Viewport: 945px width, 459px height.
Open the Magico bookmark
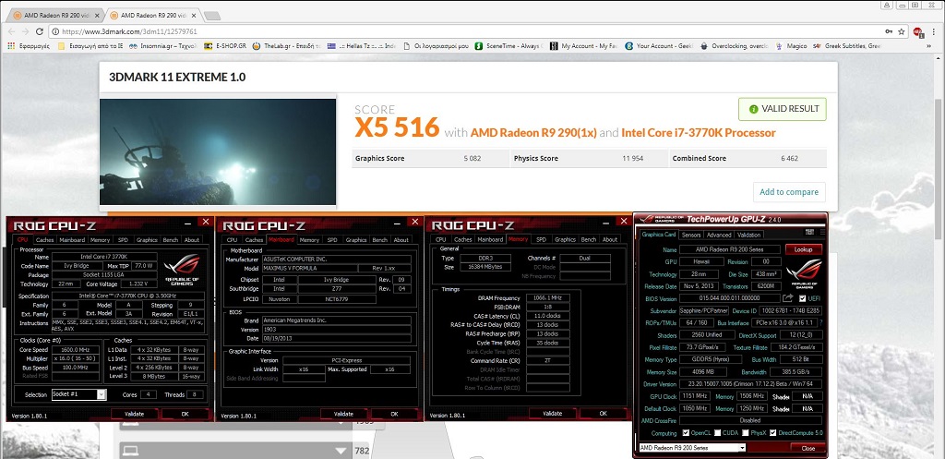pos(792,46)
